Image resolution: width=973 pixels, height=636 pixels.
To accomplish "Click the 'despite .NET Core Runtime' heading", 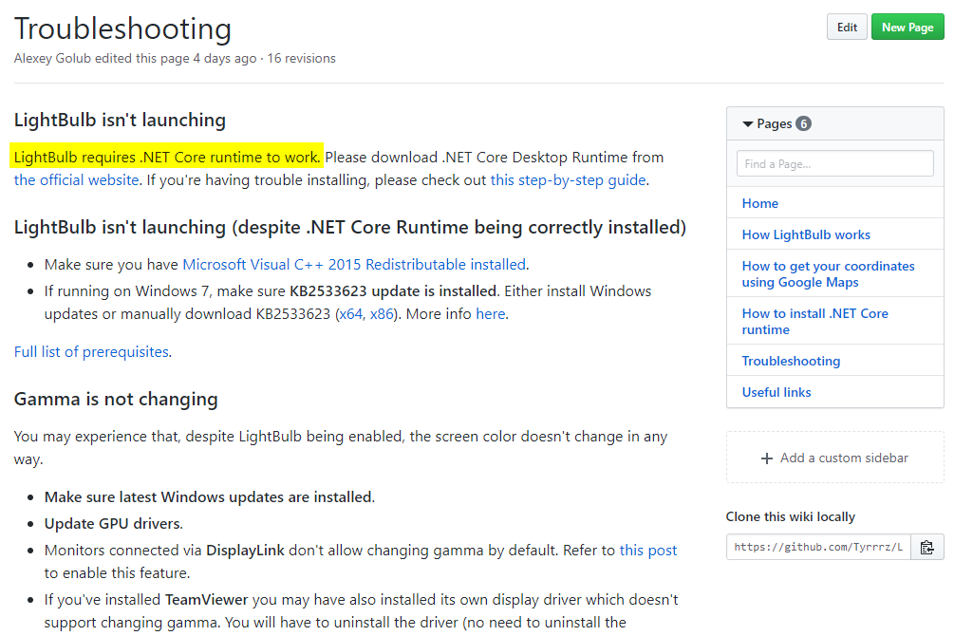I will click(350, 227).
